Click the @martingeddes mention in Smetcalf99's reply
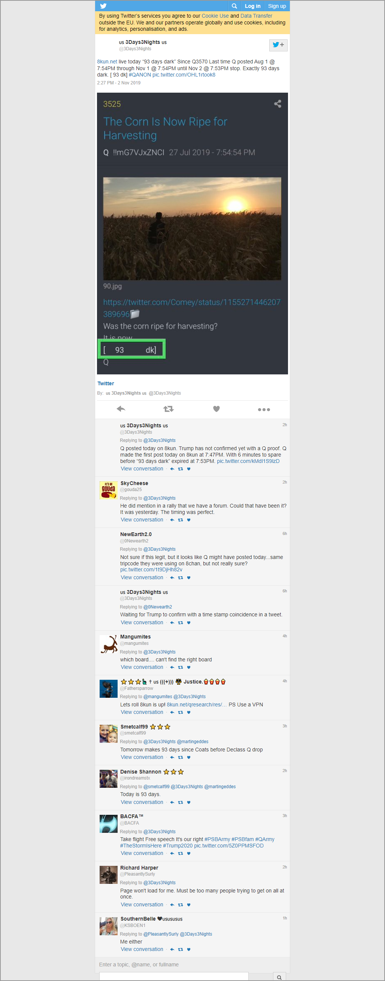385x981 pixels. [193, 742]
